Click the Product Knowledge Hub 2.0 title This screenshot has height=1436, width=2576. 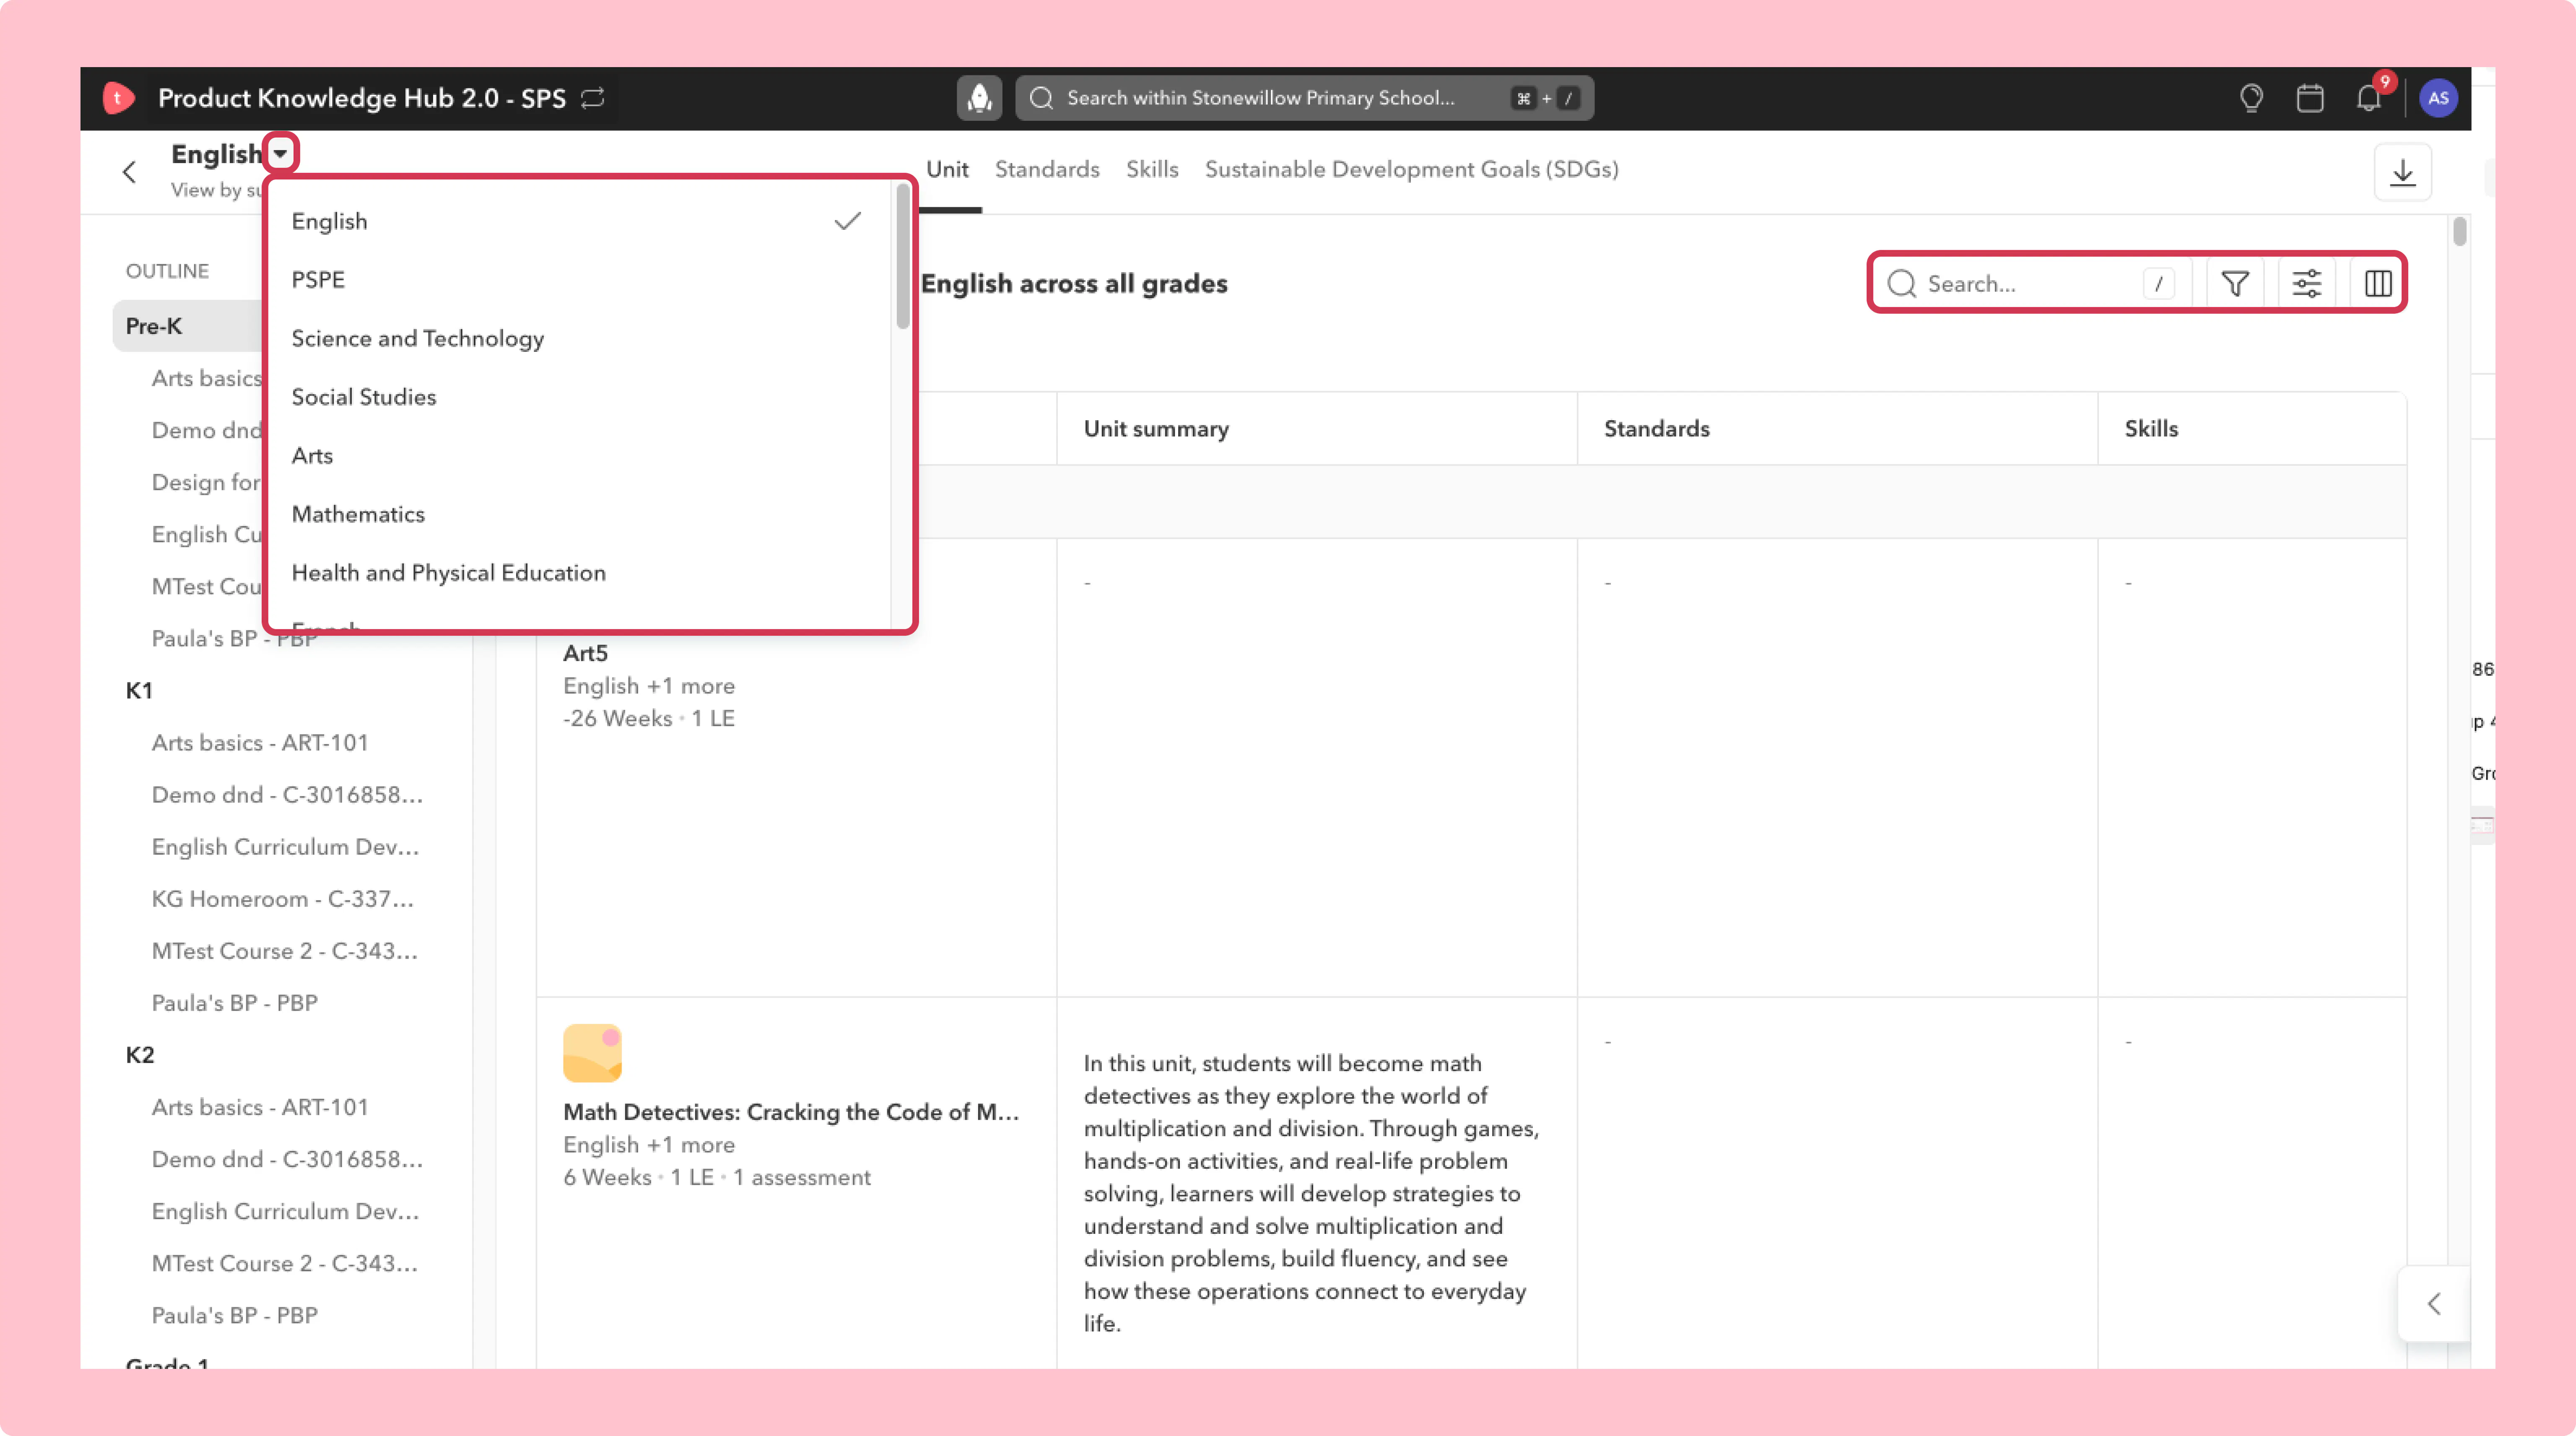pos(362,98)
